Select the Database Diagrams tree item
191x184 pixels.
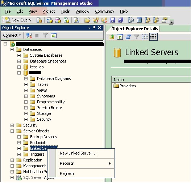(54, 79)
